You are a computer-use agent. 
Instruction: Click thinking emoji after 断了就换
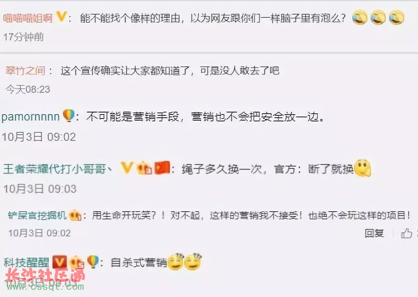pyautogui.click(x=363, y=168)
